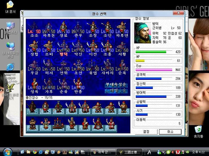Click the 사기 stat bar
The image size is (209, 156).
point(142,114)
